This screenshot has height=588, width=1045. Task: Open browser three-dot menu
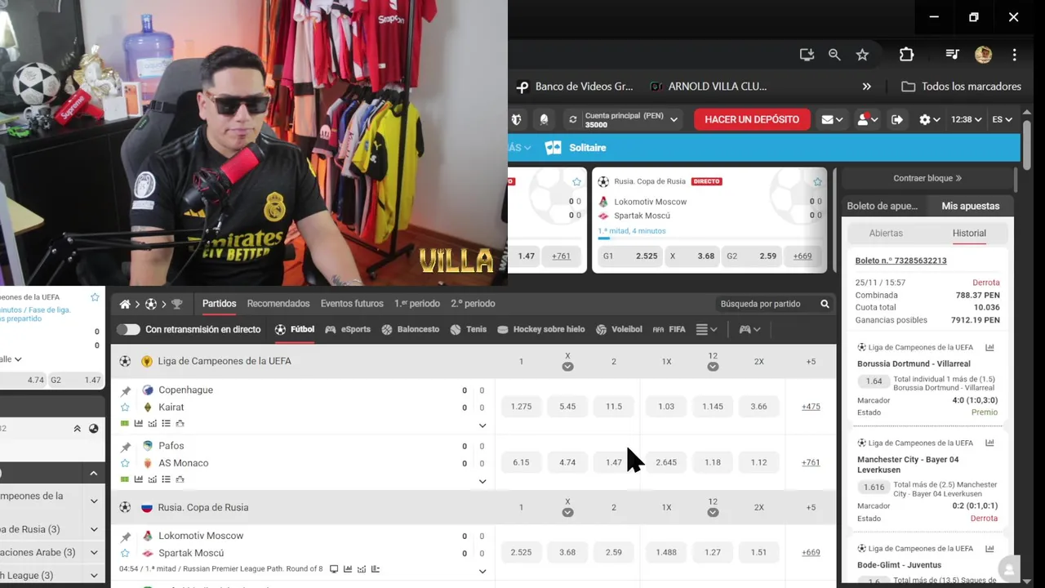(x=1015, y=55)
